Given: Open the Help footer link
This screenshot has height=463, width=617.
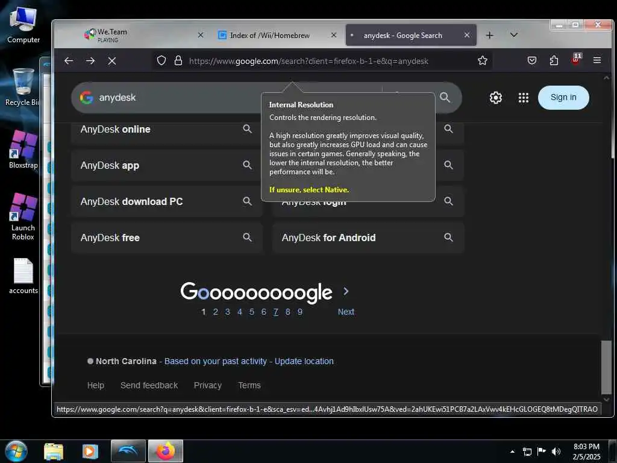Looking at the screenshot, I should [96, 385].
